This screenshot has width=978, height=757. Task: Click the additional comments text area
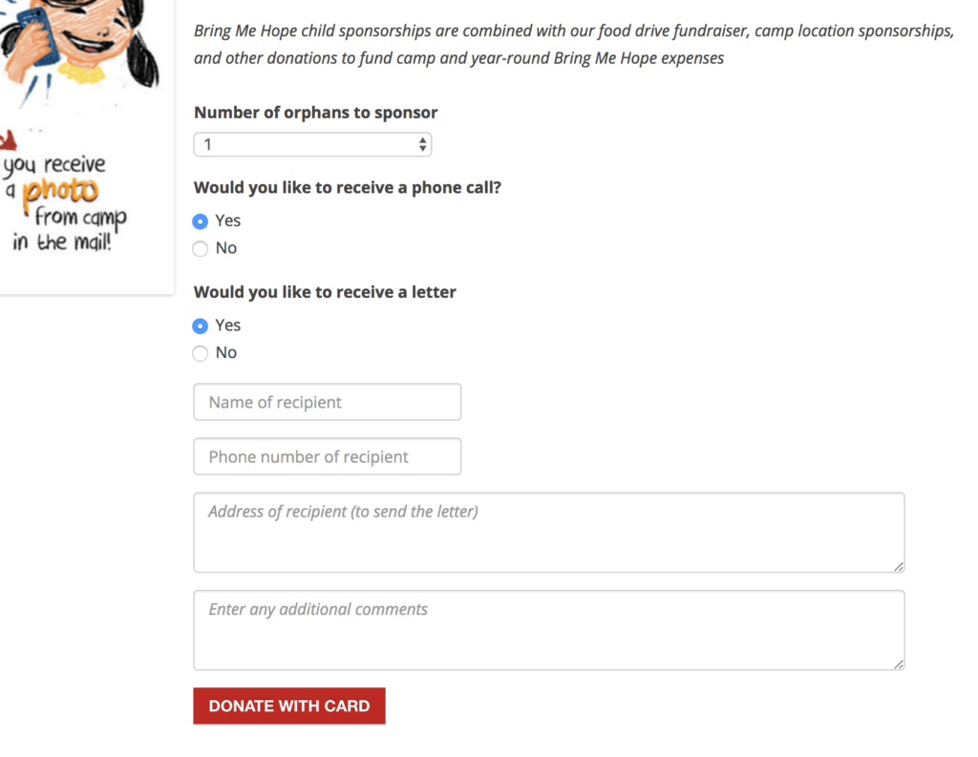point(549,630)
